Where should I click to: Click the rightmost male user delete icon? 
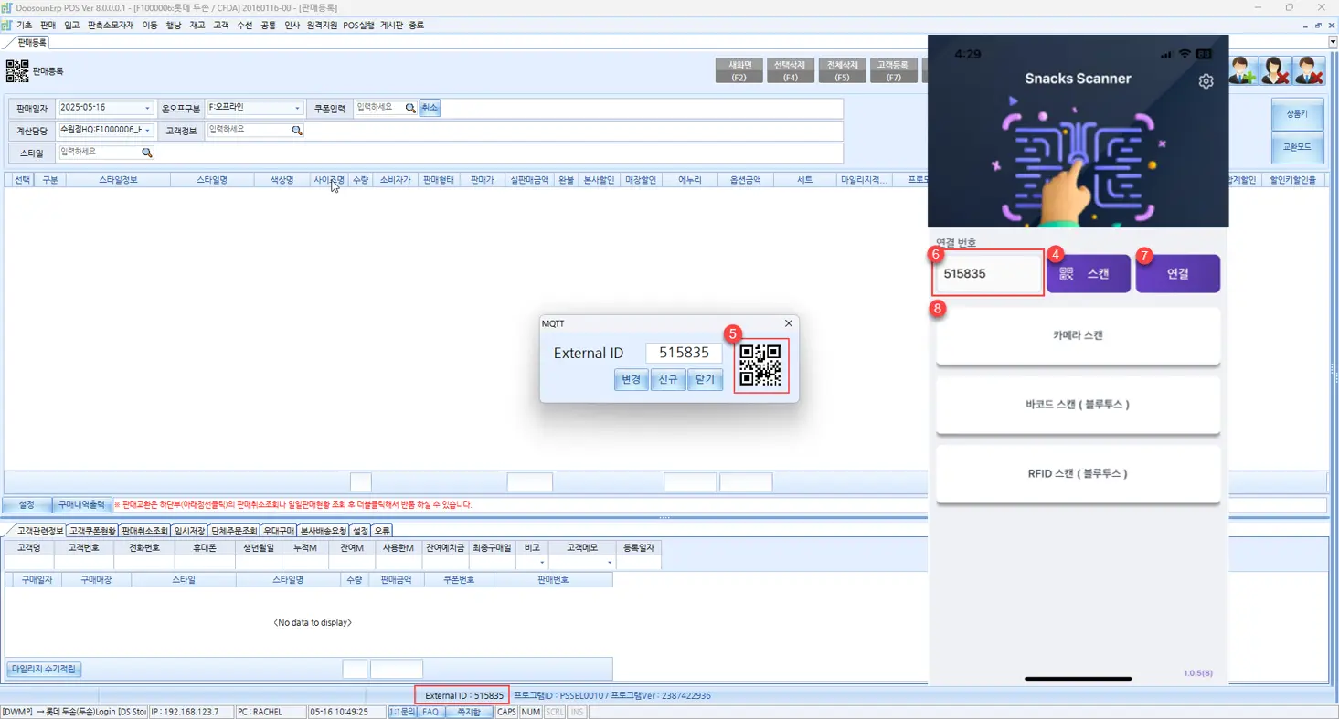pyautogui.click(x=1309, y=70)
